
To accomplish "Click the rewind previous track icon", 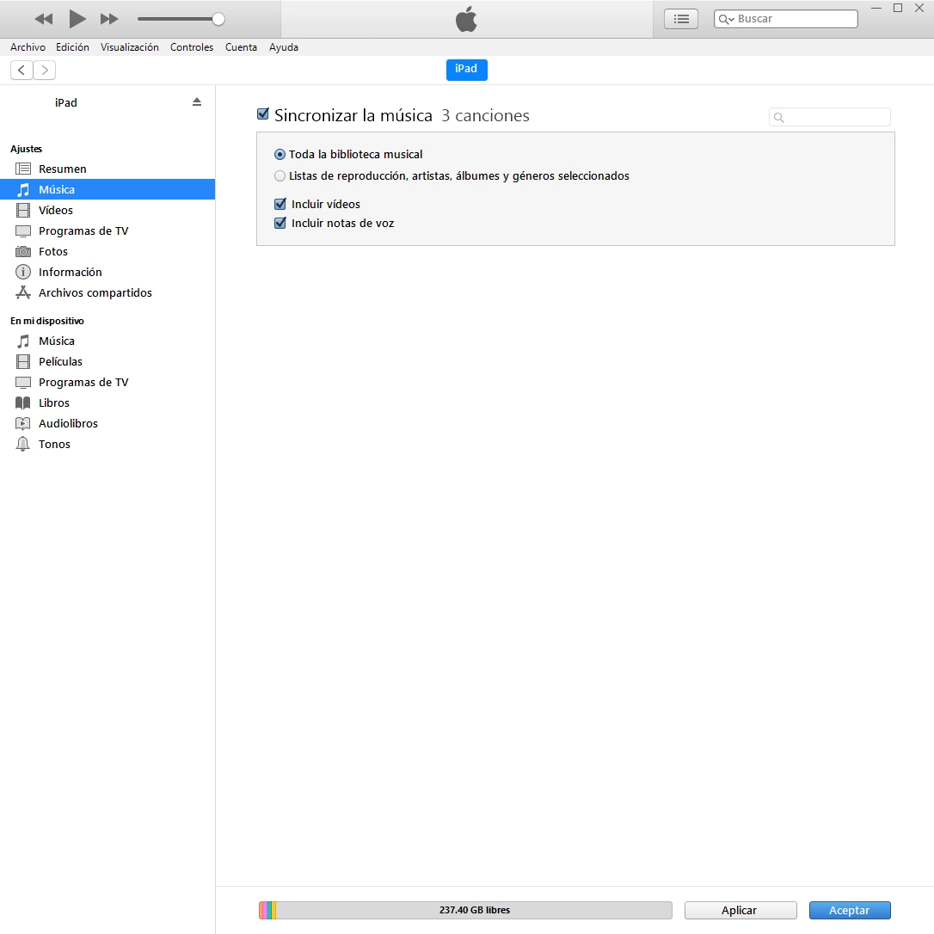I will pyautogui.click(x=43, y=19).
